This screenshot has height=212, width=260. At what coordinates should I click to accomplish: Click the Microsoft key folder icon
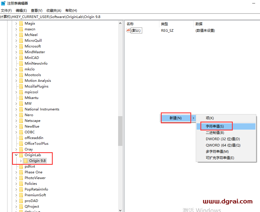pyautogui.click(x=21, y=46)
